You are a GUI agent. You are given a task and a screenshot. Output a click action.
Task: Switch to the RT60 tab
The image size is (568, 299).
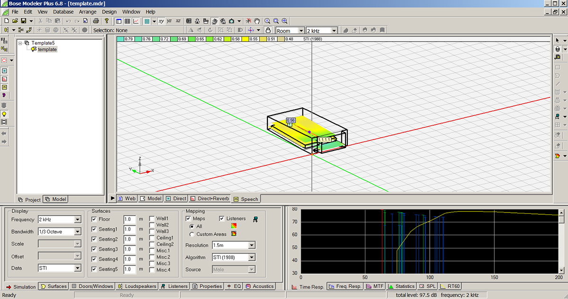point(450,286)
